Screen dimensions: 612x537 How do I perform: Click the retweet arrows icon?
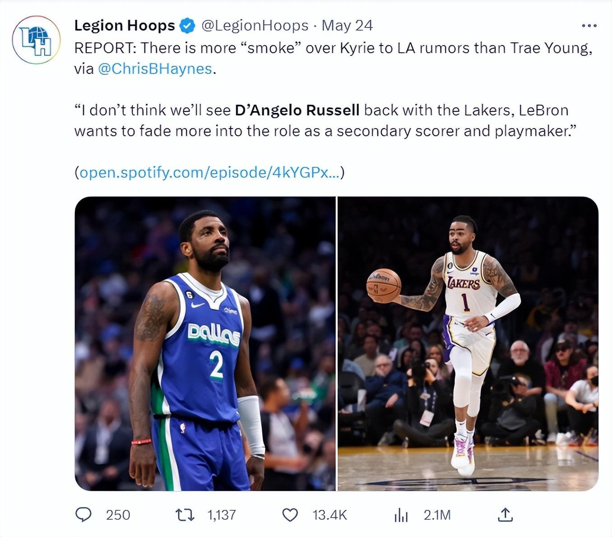[x=185, y=514]
